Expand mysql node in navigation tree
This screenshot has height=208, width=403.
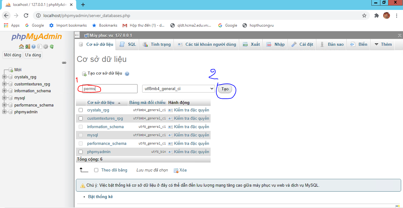click(x=4, y=98)
